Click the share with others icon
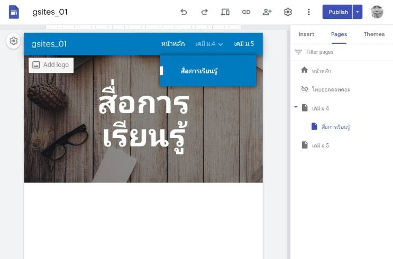Viewport: 393px width, 259px height. (x=267, y=12)
